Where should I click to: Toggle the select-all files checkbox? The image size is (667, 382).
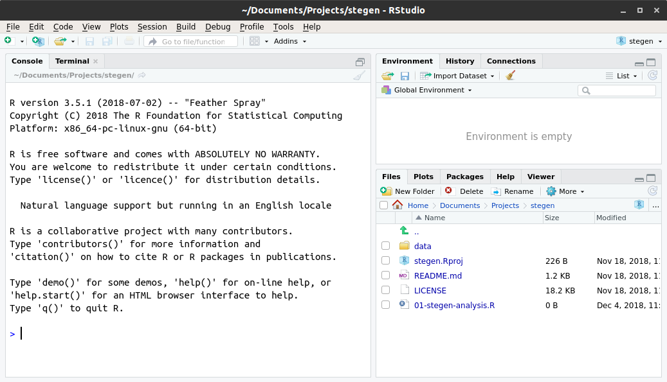(384, 205)
